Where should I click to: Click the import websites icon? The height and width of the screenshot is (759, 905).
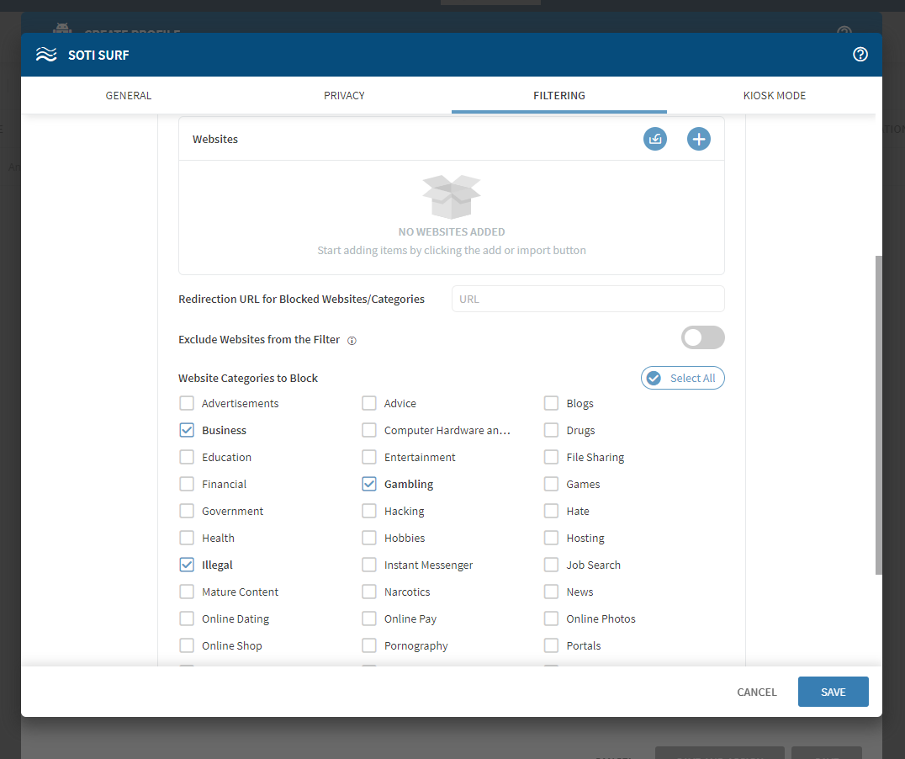pyautogui.click(x=655, y=140)
